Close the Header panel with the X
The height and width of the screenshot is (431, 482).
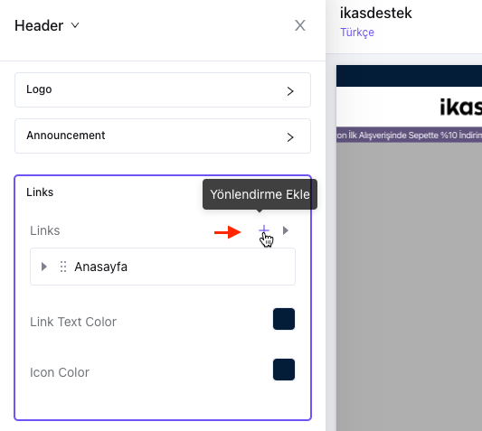300,25
